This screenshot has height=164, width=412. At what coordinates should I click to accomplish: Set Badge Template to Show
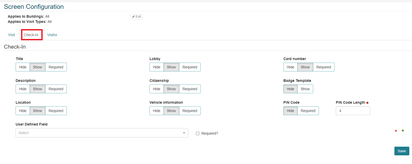[x=305, y=89]
